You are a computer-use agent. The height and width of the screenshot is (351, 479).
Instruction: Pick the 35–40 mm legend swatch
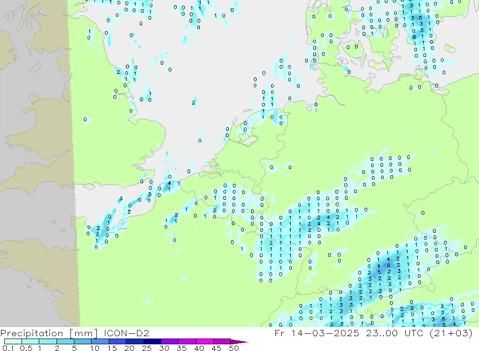[187, 341]
